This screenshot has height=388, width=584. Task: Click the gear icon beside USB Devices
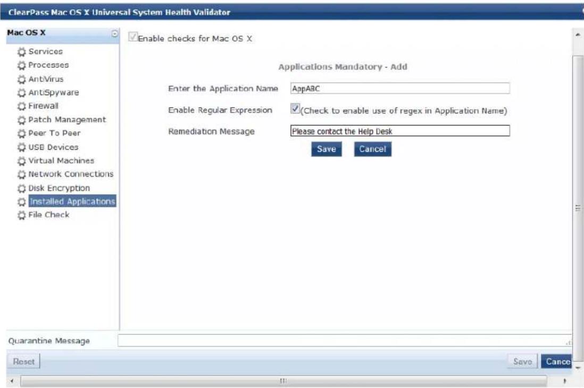click(x=22, y=147)
